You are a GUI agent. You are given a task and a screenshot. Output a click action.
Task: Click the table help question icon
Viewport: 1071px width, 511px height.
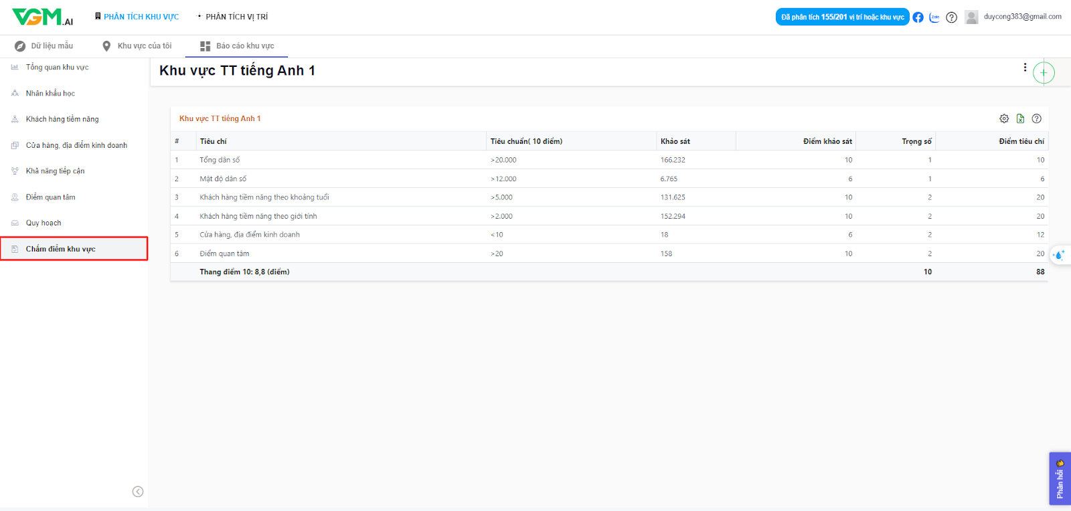click(x=1036, y=118)
